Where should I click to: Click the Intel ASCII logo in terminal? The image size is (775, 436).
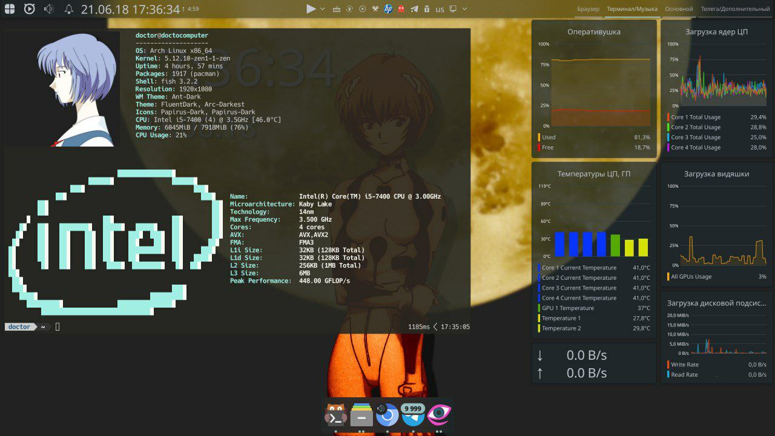point(116,242)
